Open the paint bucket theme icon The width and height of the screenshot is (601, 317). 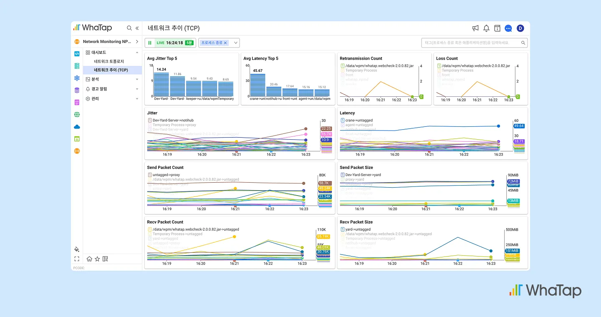(x=77, y=249)
